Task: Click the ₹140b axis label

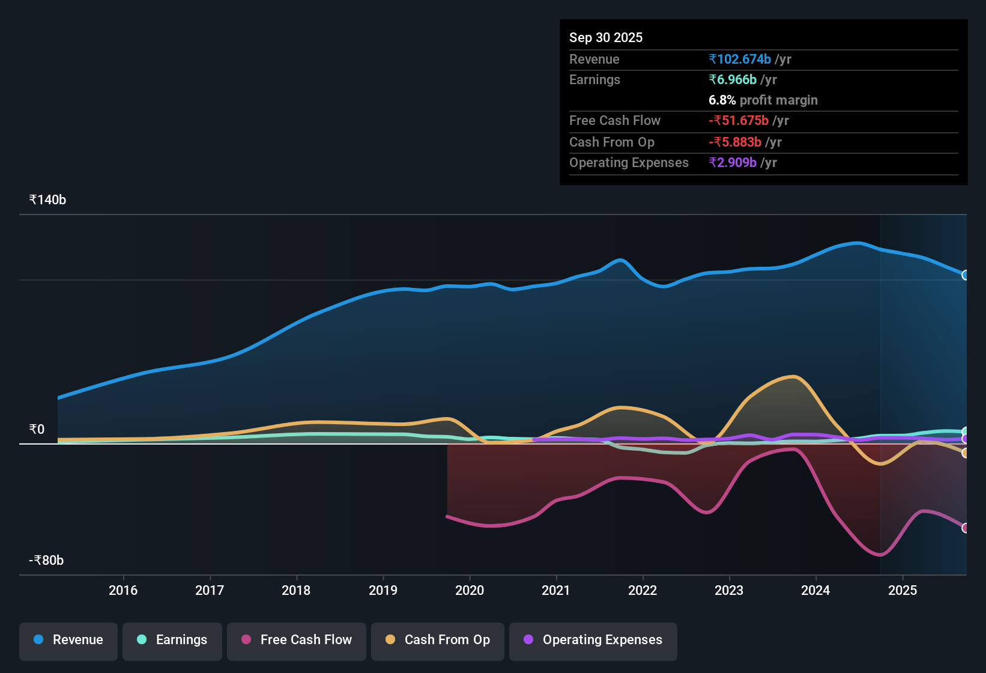Action: point(46,199)
